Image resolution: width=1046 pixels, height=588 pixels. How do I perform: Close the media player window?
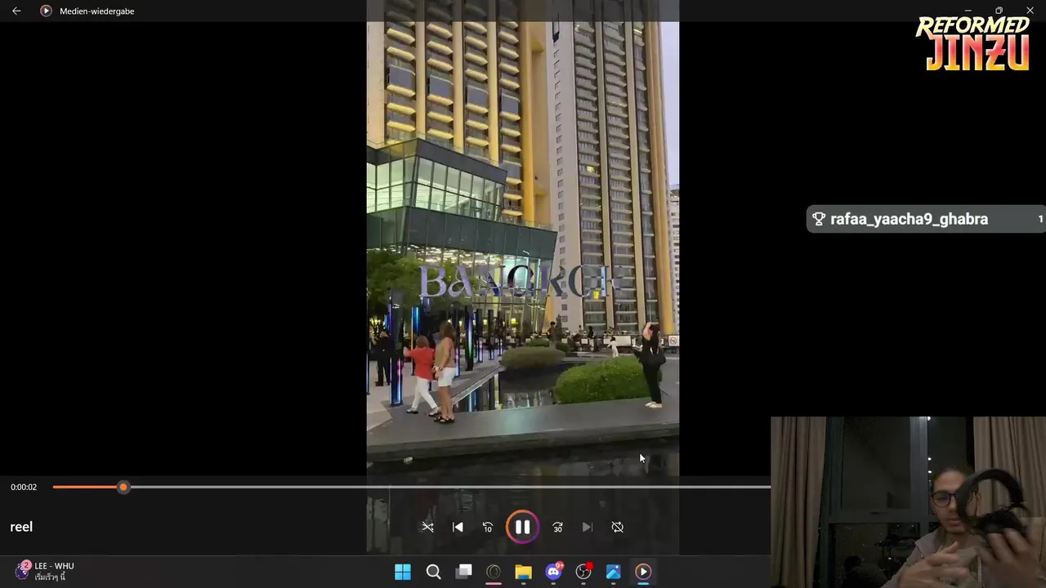coord(1030,11)
